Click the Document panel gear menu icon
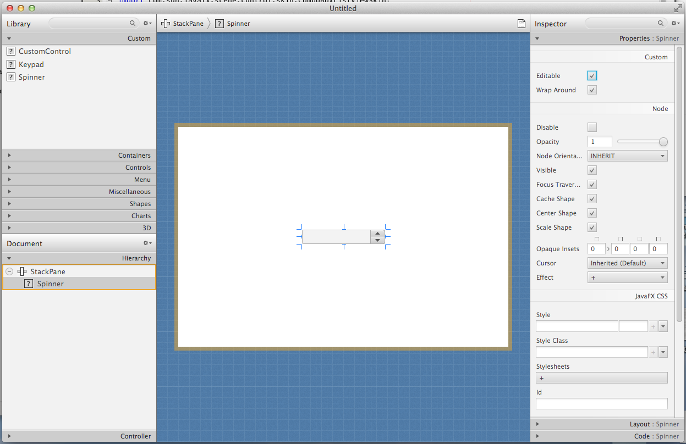 [x=147, y=243]
